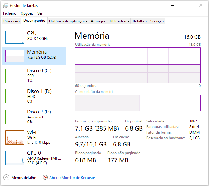
Task: Click the 'AMD Radeon(TM) ...' GPU name
Action: point(44,158)
